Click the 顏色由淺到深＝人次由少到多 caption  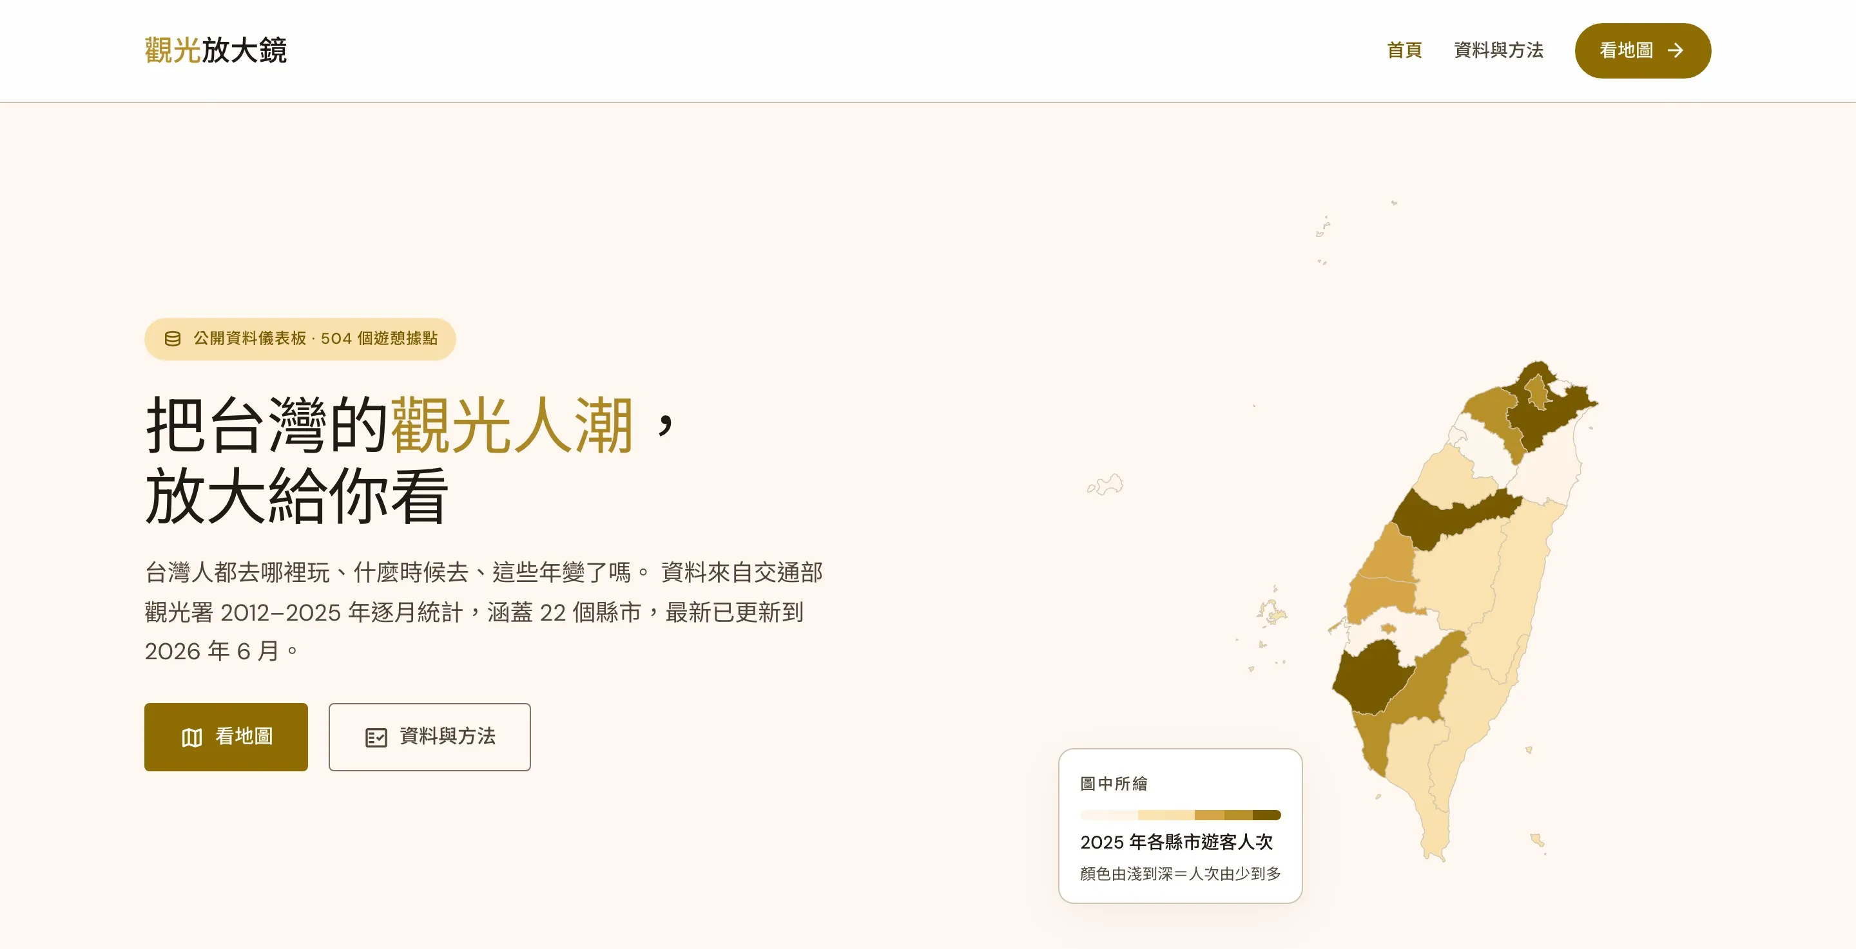pyautogui.click(x=1180, y=874)
